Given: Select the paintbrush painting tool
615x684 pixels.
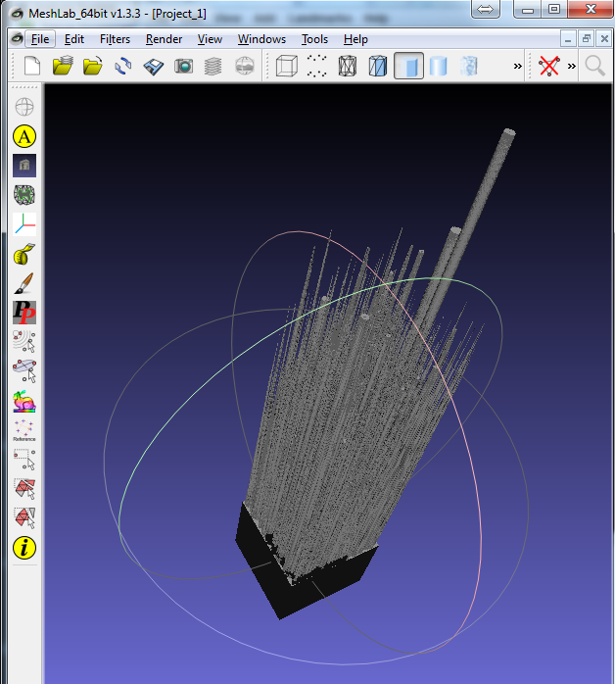Looking at the screenshot, I should (24, 284).
